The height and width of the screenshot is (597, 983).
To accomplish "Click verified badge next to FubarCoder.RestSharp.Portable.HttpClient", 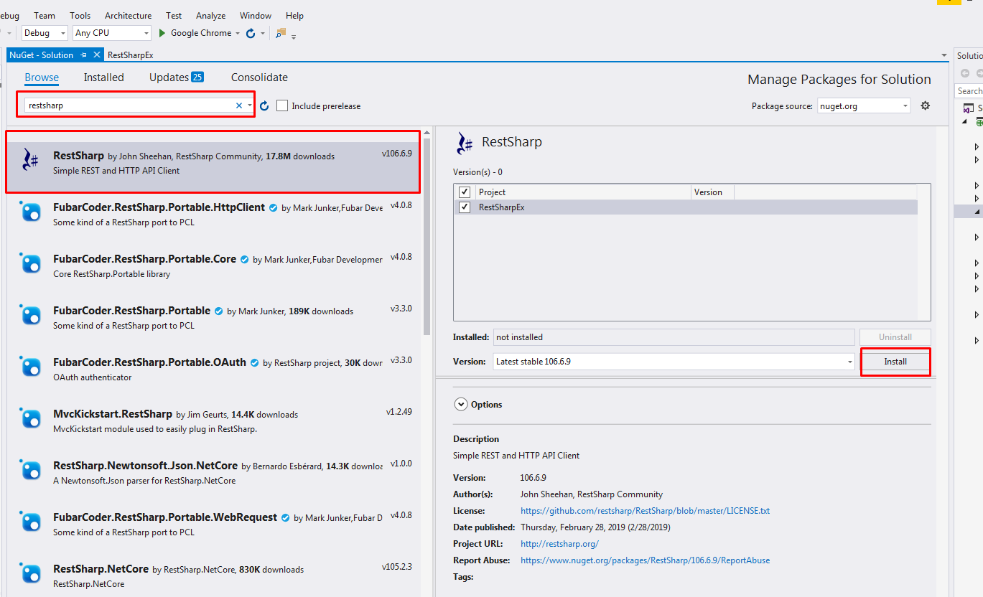I will 273,208.
